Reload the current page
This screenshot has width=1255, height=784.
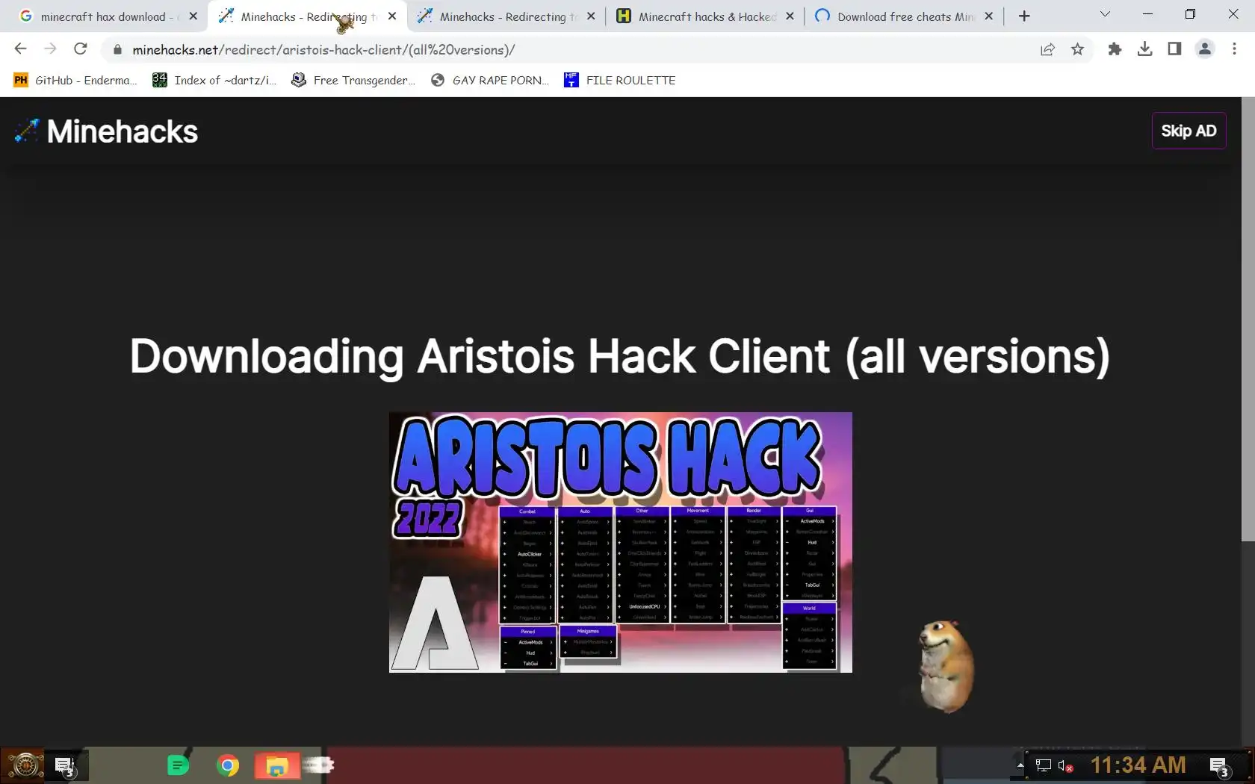[x=81, y=49]
